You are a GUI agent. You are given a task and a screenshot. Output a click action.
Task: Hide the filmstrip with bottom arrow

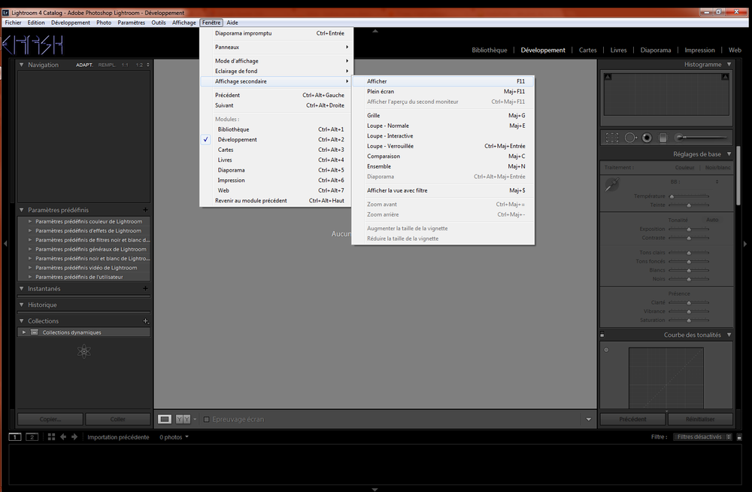coord(375,489)
